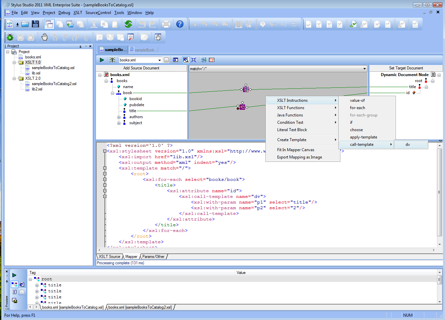Image resolution: width=445 pixels, height=320 pixels.
Task: Click the green Refresh arrows icon
Action: (x=128, y=24)
